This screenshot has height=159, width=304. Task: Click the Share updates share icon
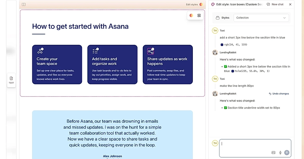tap(151, 51)
